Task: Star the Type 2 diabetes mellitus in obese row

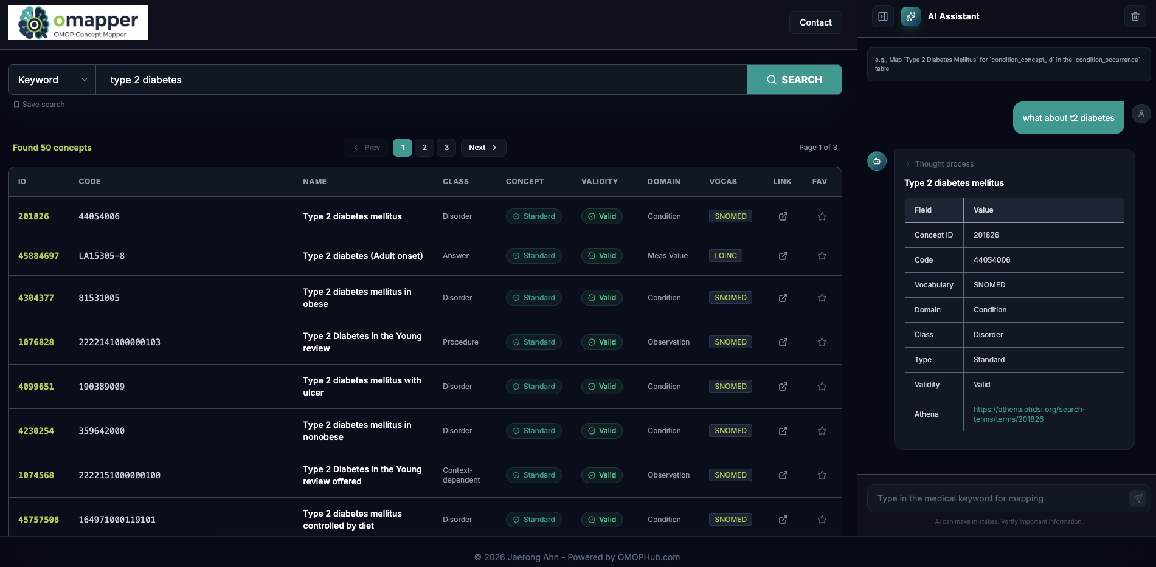Action: [x=822, y=298]
